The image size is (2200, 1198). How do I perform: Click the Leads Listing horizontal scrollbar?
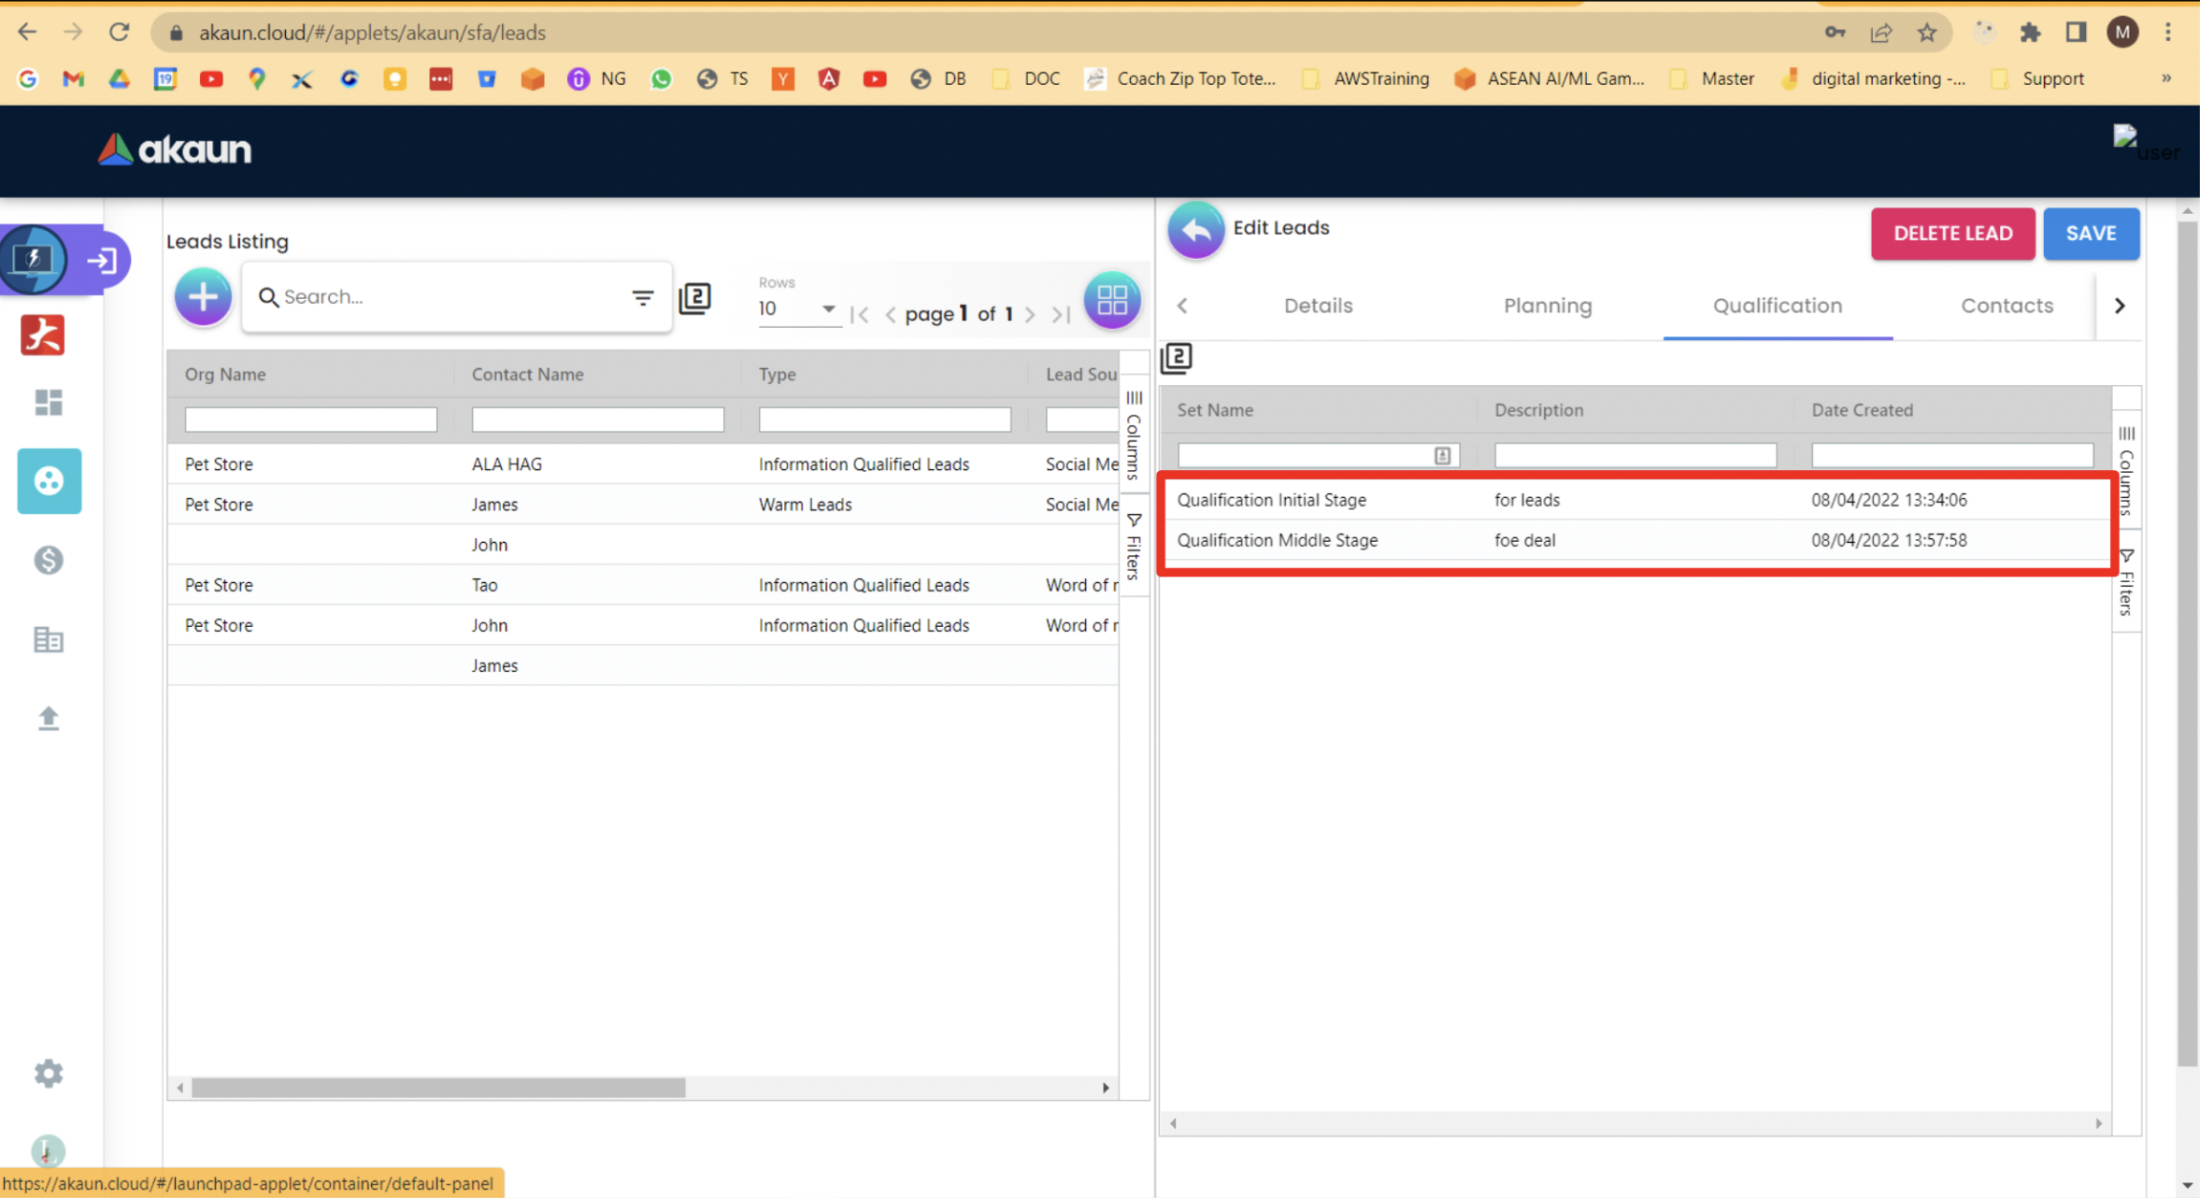tap(438, 1088)
